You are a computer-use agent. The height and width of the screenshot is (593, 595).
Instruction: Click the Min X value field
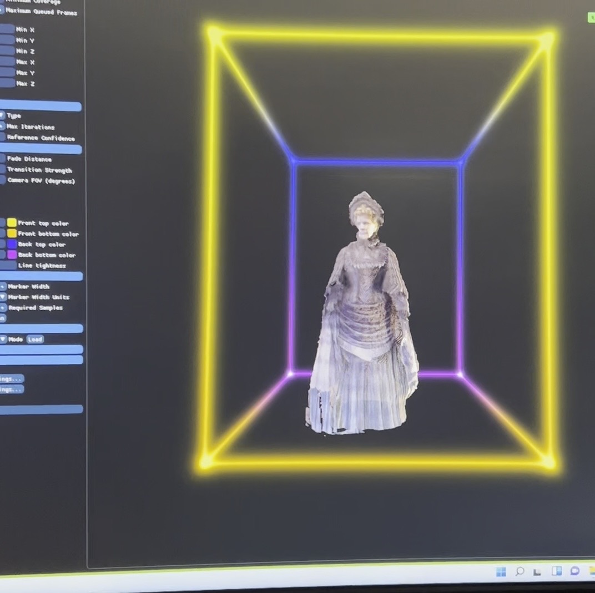pyautogui.click(x=7, y=29)
